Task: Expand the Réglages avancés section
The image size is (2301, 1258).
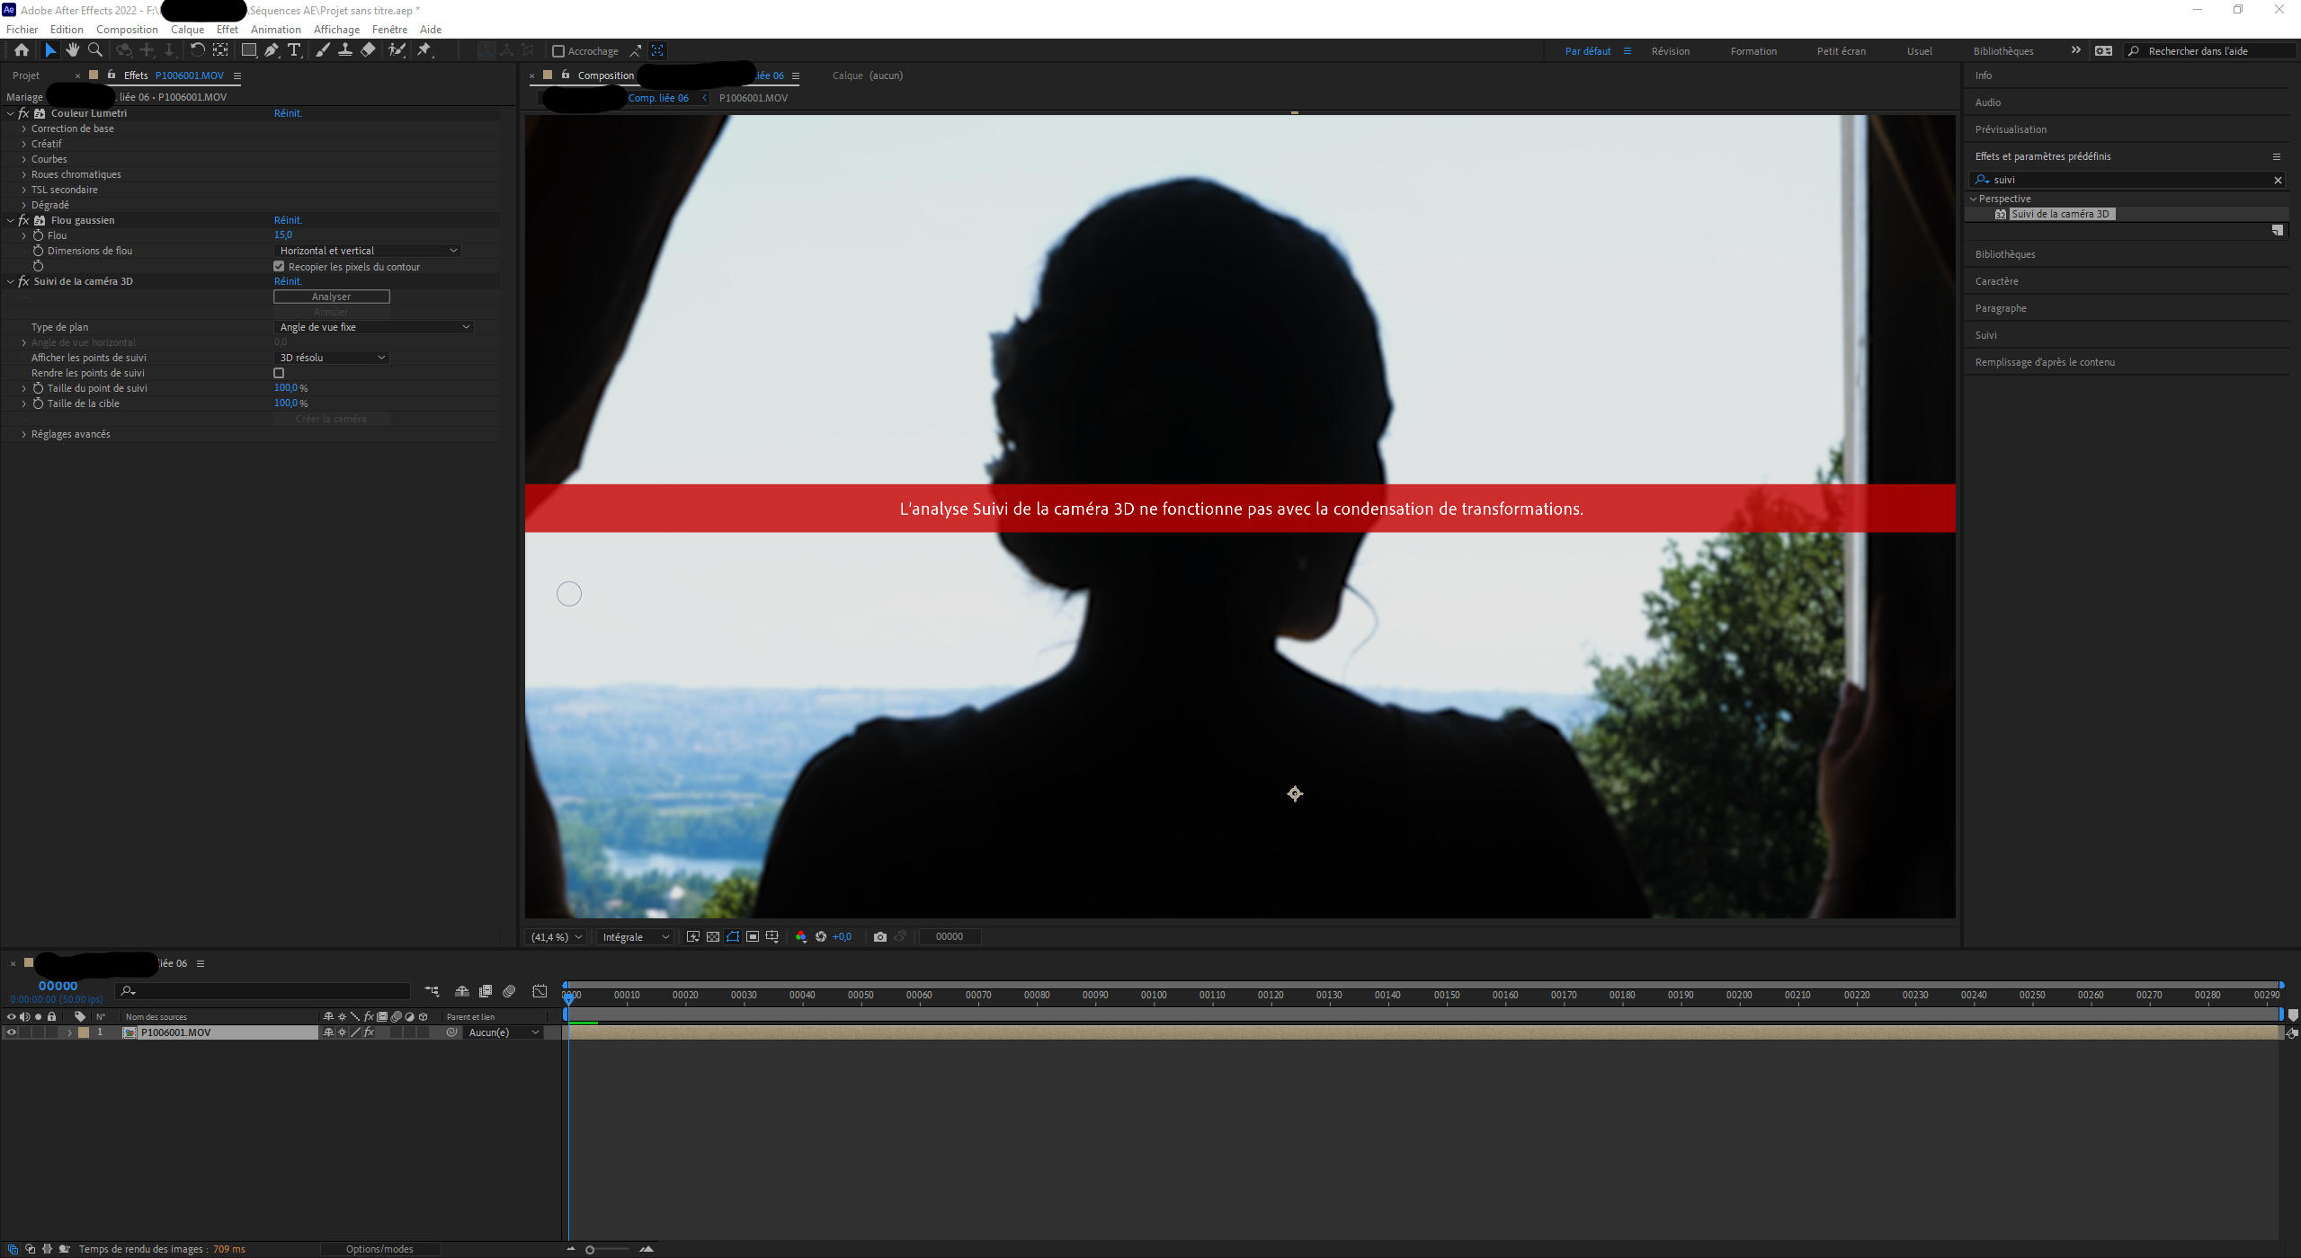Action: pos(23,434)
